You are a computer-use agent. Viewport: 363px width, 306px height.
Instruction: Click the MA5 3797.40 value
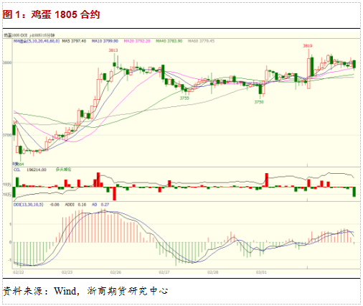pyautogui.click(x=74, y=41)
